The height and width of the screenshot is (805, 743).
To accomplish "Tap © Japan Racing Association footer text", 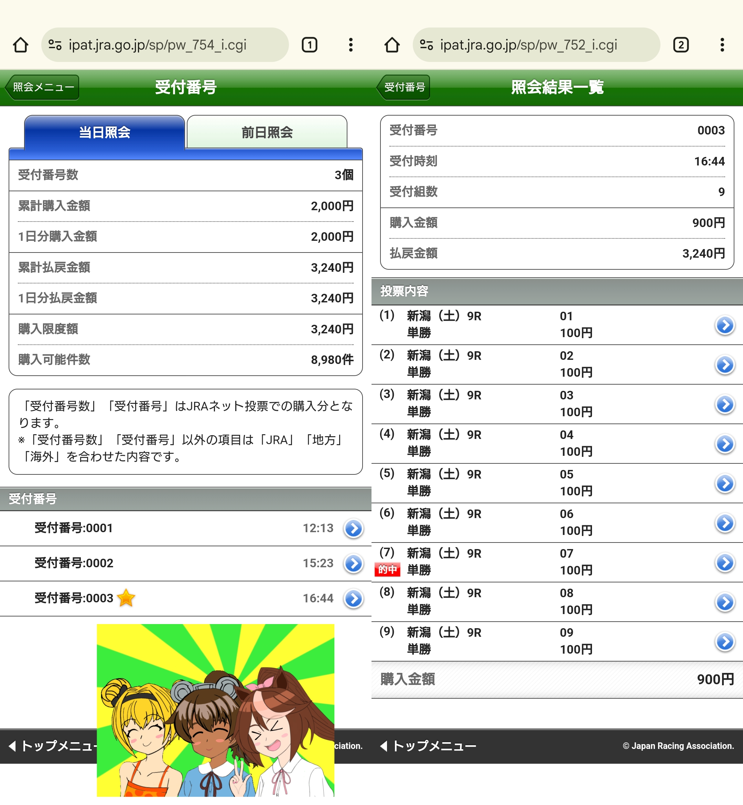I will 678,746.
